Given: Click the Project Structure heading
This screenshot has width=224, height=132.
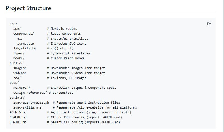Looking at the screenshot, I should tap(29, 8).
